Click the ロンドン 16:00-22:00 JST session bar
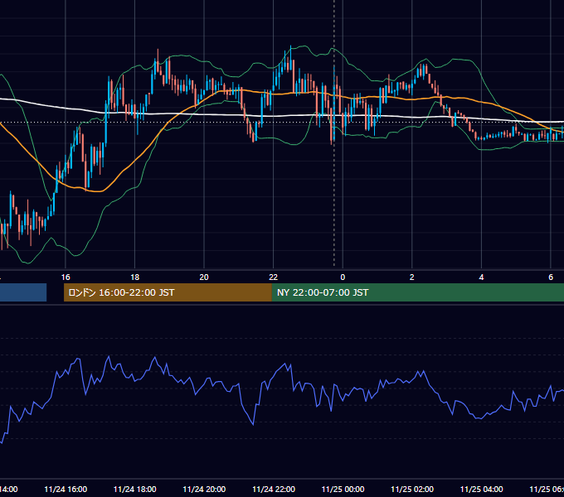The width and height of the screenshot is (564, 497). pos(168,292)
